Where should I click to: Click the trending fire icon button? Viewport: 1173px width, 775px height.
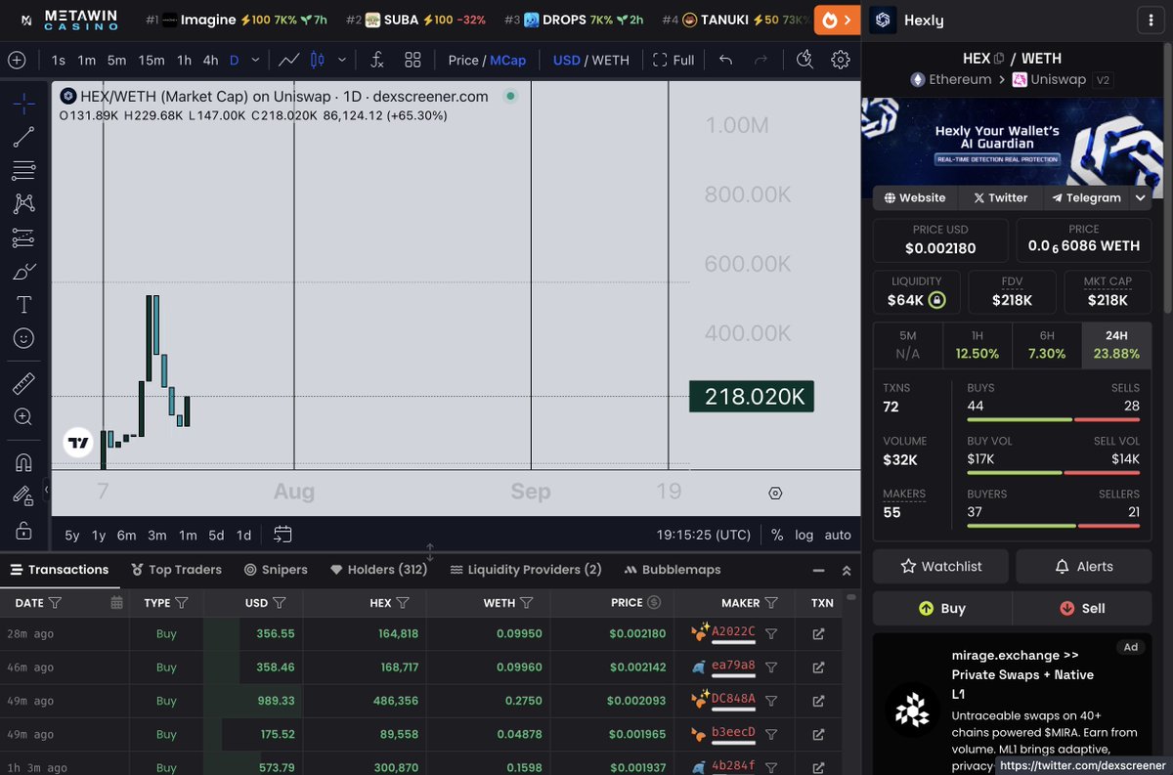pyautogui.click(x=837, y=20)
